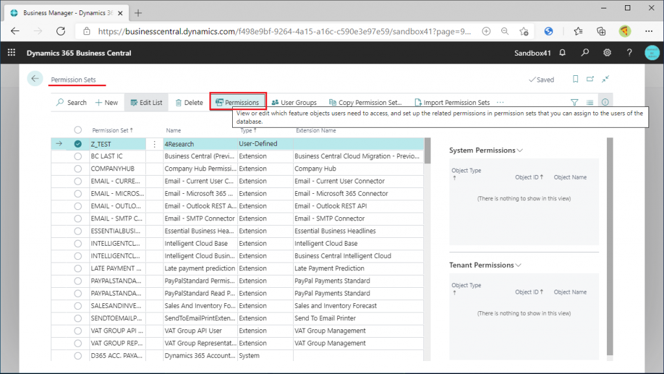This screenshot has width=664, height=374.
Task: Select all rows with header circle
Action: (78, 130)
